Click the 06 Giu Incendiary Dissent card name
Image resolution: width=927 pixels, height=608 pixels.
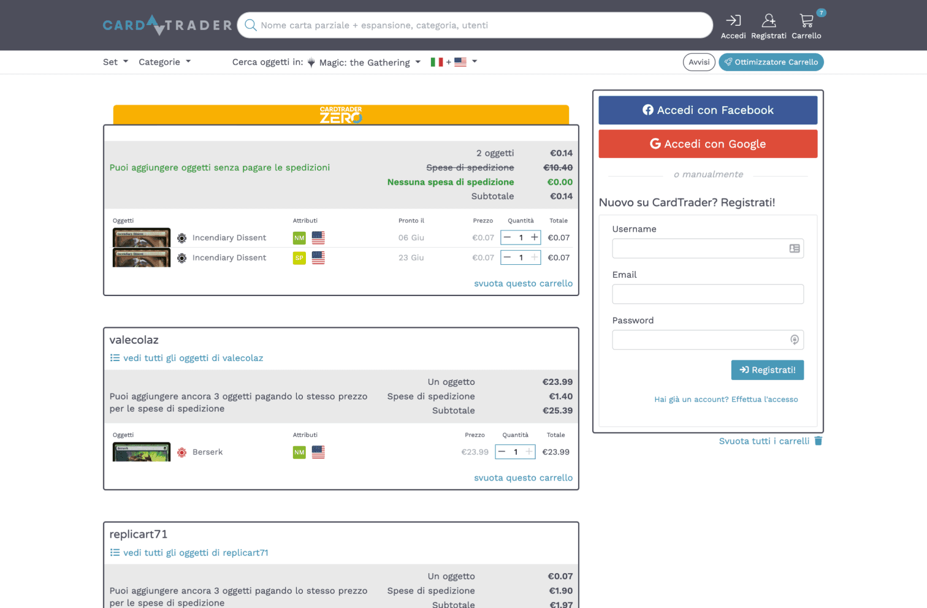pyautogui.click(x=229, y=238)
